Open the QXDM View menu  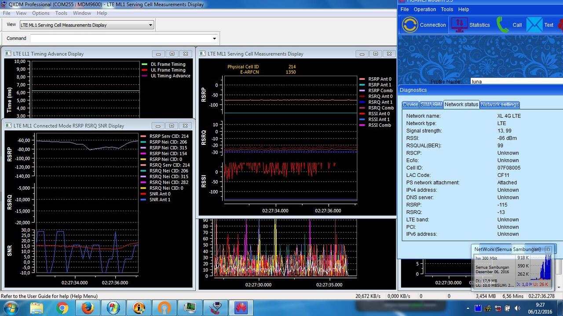click(21, 13)
